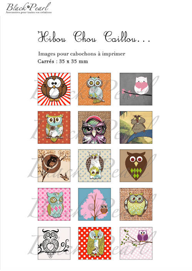Select the teal owl on orange waves
This screenshot has height=271, width=192.
94,89
